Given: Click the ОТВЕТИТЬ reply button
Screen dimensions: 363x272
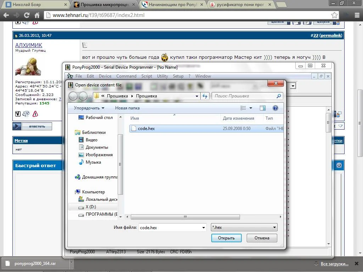Looking at the screenshot, I should click(x=32, y=126).
